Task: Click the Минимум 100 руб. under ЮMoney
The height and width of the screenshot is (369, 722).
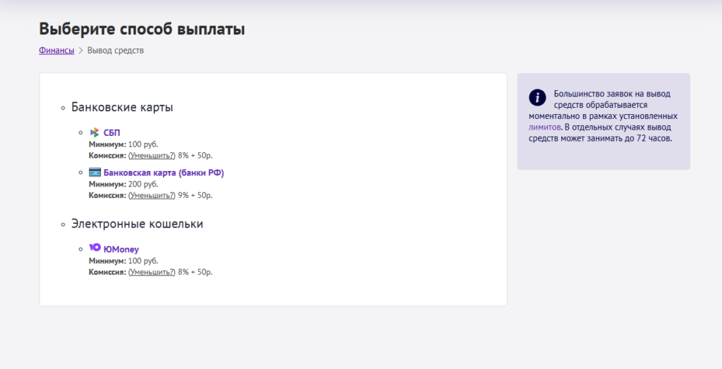Action: (x=123, y=261)
